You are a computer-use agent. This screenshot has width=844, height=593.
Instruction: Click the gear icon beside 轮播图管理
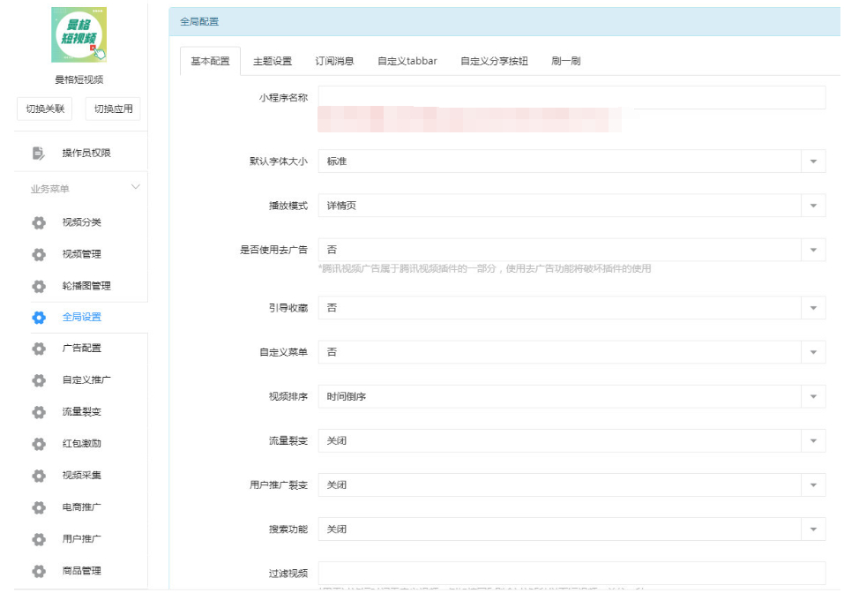coord(39,286)
